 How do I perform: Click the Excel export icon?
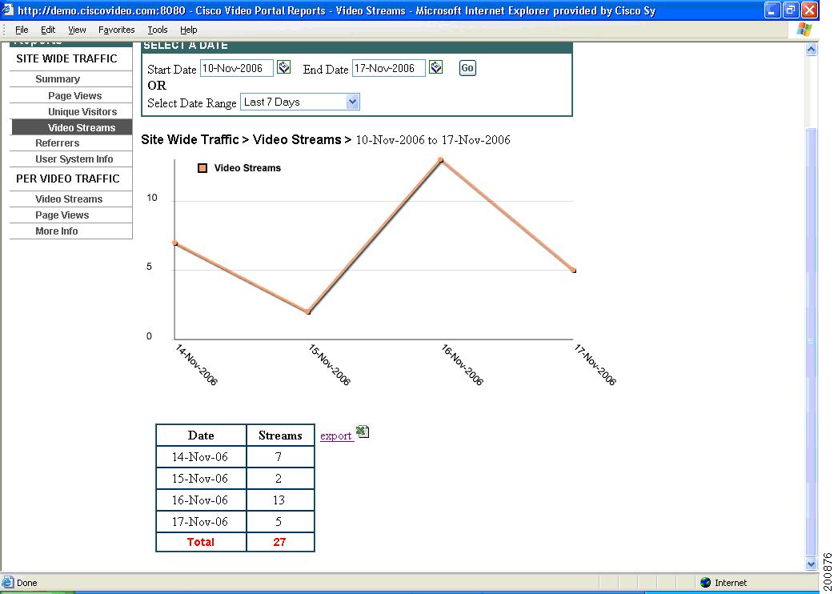[363, 431]
